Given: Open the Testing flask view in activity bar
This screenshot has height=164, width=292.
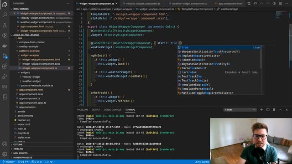Looking at the screenshot, I should (5, 25).
